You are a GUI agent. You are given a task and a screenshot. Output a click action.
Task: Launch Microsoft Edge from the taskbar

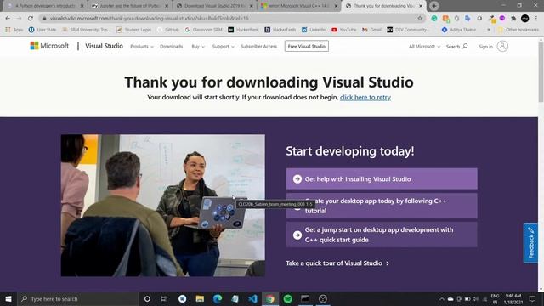pyautogui.click(x=218, y=298)
